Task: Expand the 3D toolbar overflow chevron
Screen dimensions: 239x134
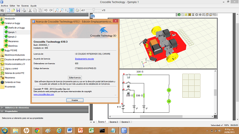Action: click(x=217, y=15)
